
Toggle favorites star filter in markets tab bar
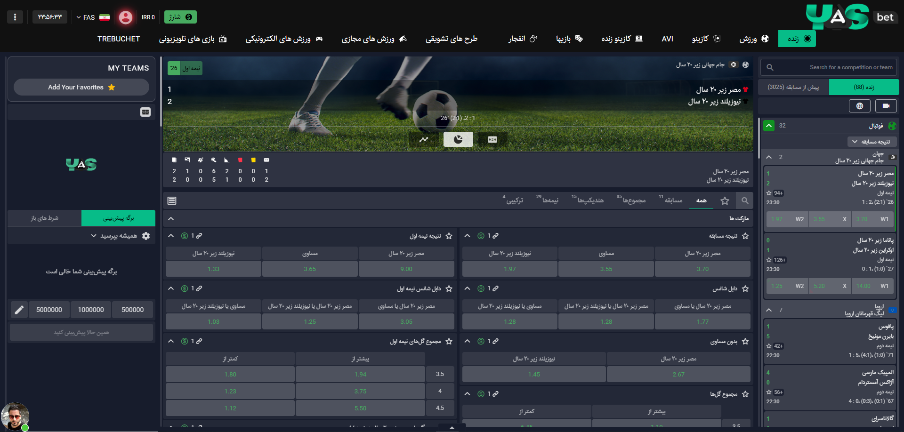tap(725, 201)
